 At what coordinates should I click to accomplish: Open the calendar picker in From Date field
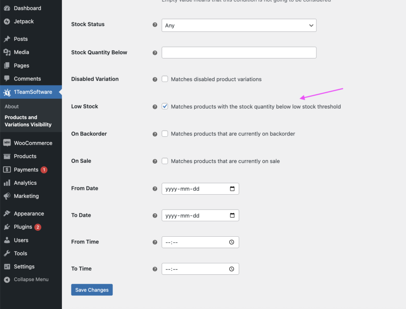tap(232, 189)
